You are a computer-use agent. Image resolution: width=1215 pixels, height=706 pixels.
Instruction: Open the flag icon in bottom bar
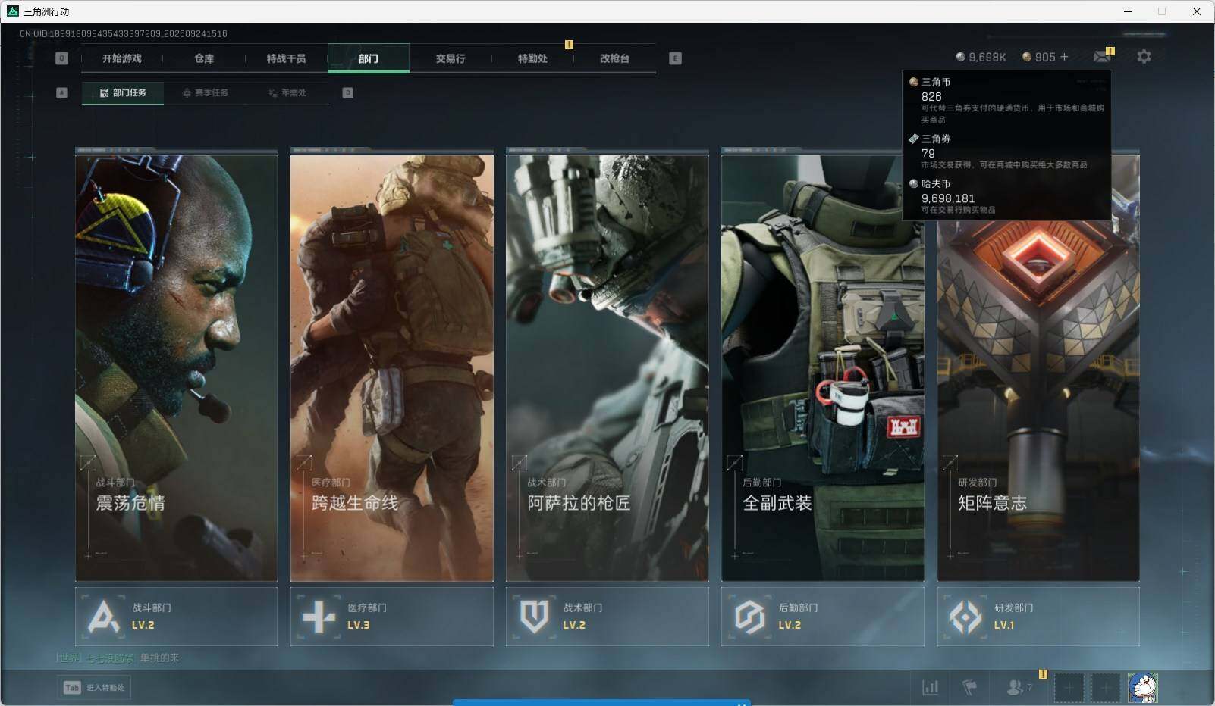point(969,688)
